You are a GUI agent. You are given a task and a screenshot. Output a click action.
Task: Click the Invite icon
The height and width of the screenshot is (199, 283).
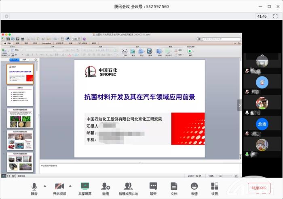106,188
